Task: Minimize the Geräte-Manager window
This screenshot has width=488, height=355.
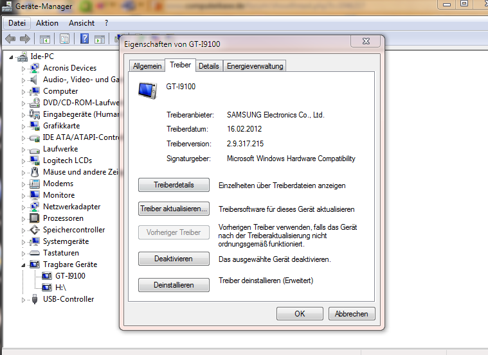Action: point(447,4)
